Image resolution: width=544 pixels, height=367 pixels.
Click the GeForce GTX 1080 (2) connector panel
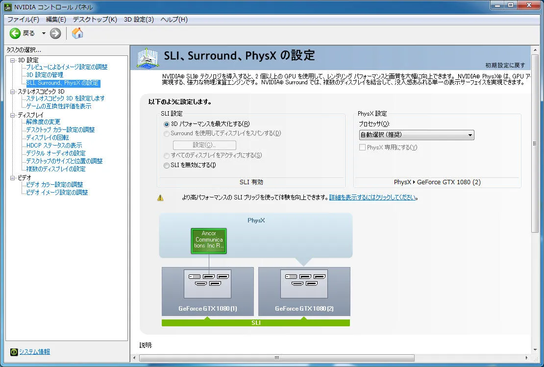[304, 284]
